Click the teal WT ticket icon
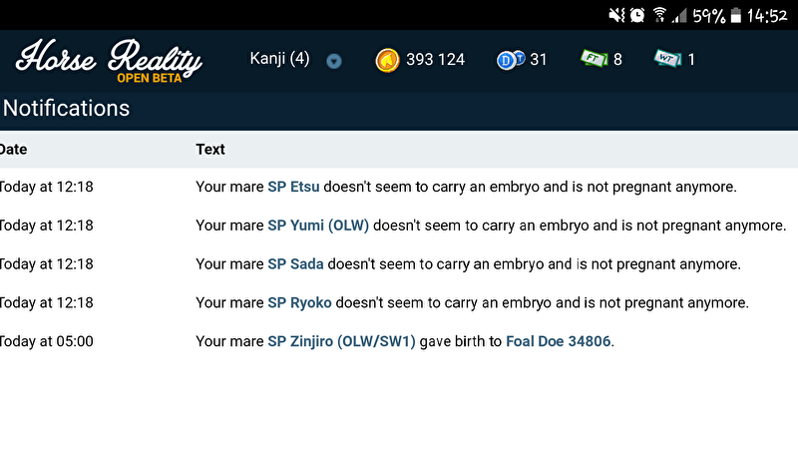The width and height of the screenshot is (798, 449). tap(667, 60)
